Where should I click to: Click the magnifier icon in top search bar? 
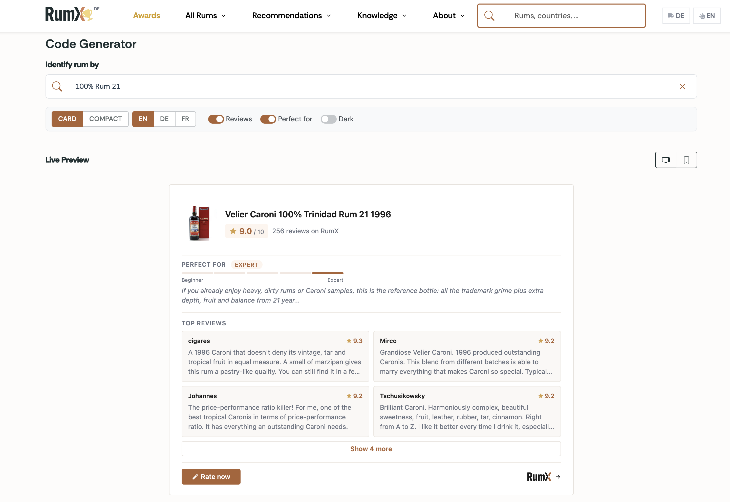point(489,16)
